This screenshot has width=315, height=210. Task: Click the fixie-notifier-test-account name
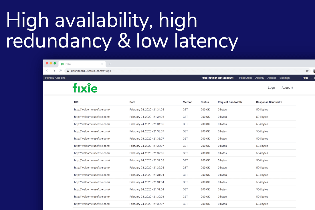pos(218,78)
